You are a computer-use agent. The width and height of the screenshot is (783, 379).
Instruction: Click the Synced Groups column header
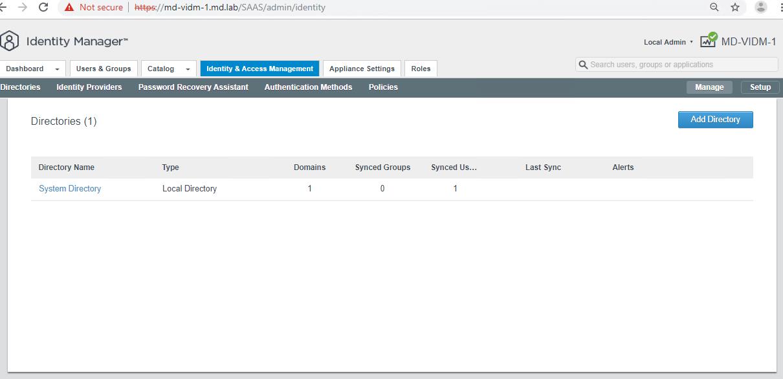382,168
